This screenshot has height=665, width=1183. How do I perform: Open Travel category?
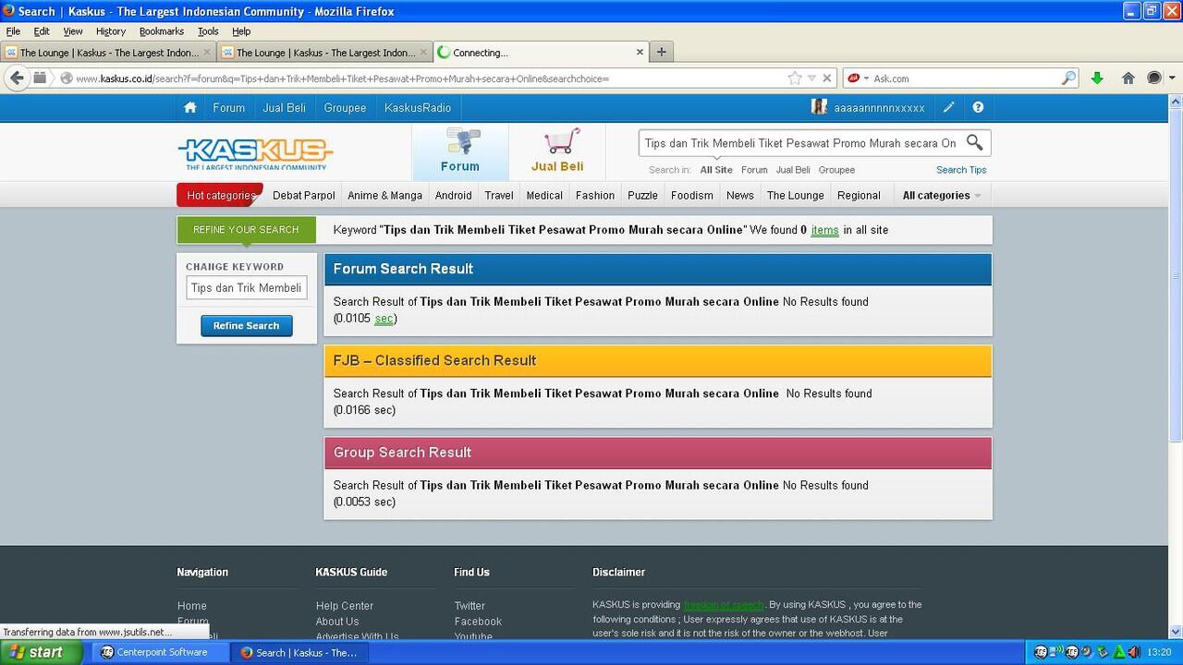[x=499, y=195]
